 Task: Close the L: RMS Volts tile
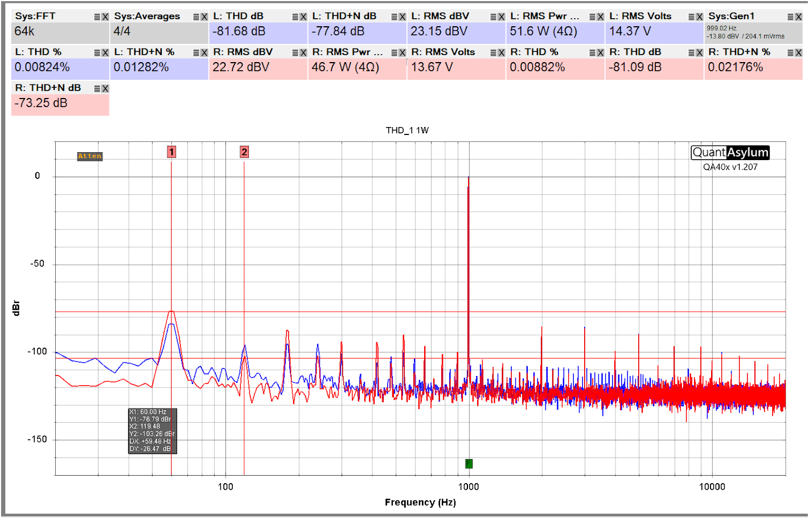point(700,17)
